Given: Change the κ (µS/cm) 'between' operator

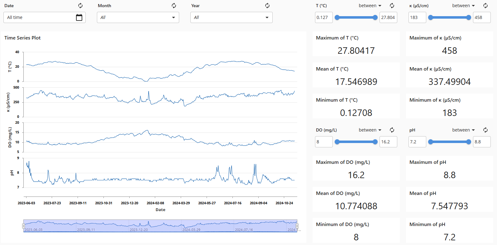Looking at the screenshot, I should (463, 6).
